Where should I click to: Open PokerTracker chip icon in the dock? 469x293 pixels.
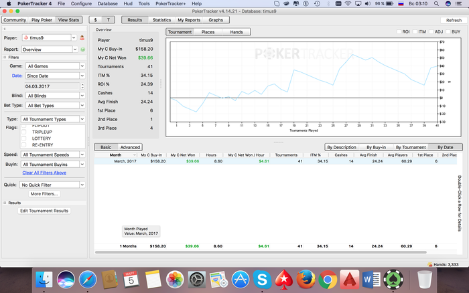[x=393, y=280]
